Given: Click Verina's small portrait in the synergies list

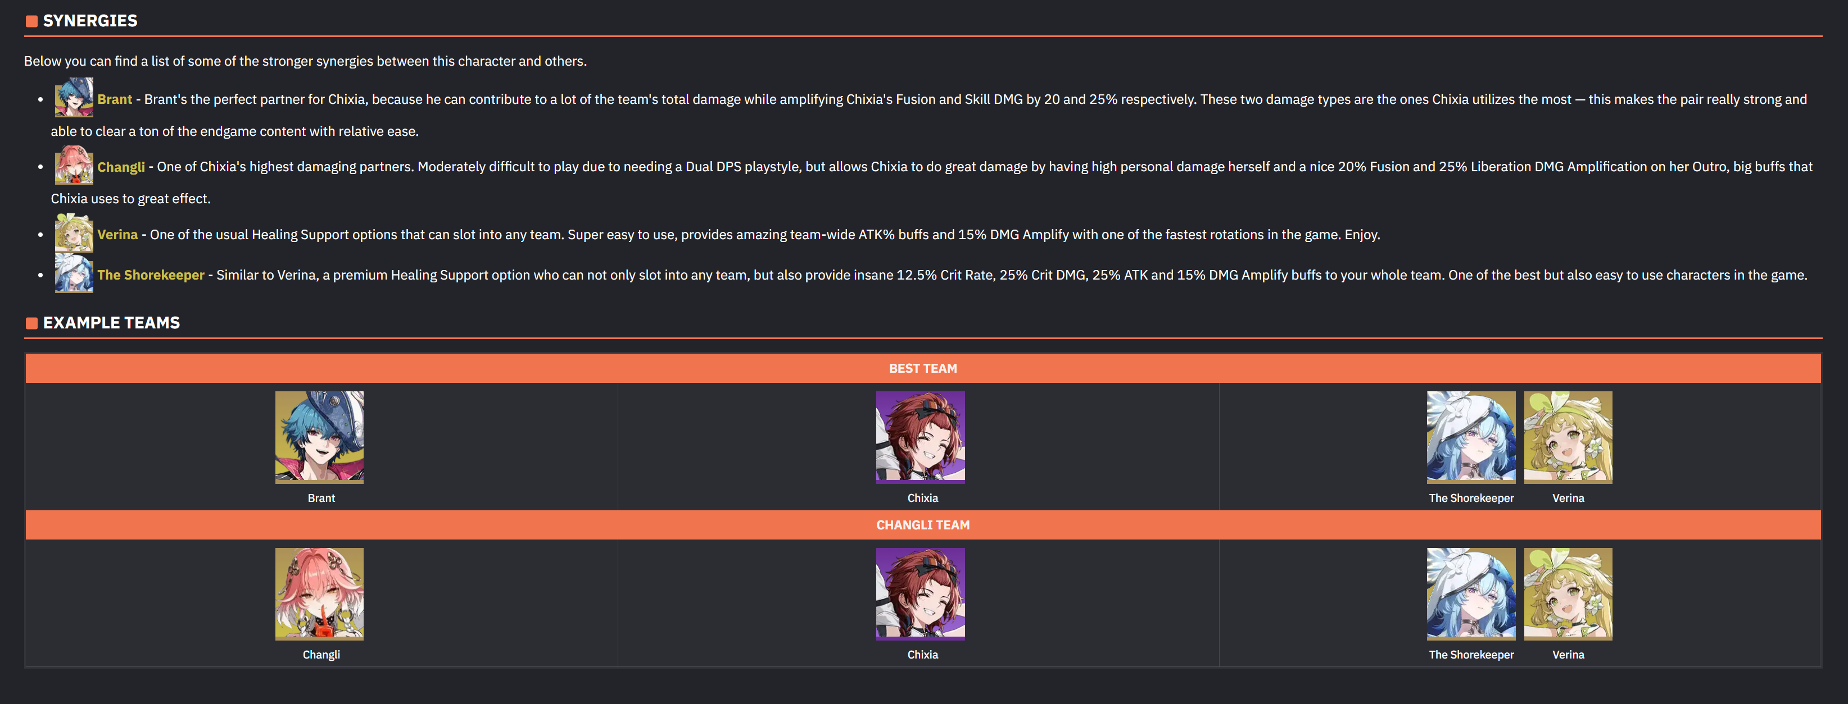Looking at the screenshot, I should 74,232.
